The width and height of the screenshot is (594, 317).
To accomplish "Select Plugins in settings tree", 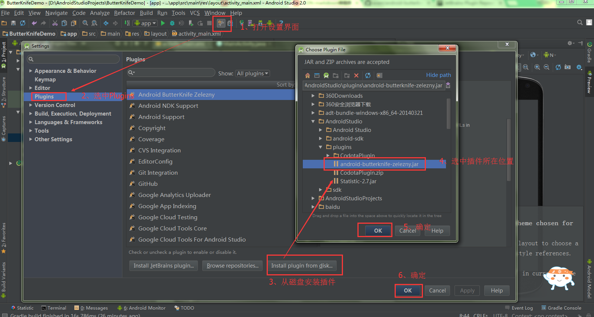I will tap(44, 97).
